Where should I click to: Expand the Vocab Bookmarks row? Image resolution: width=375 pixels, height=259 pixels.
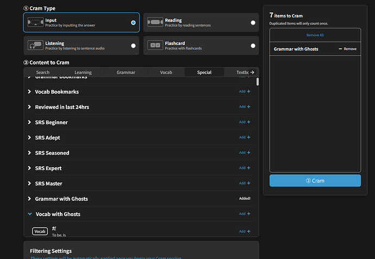pyautogui.click(x=29, y=92)
